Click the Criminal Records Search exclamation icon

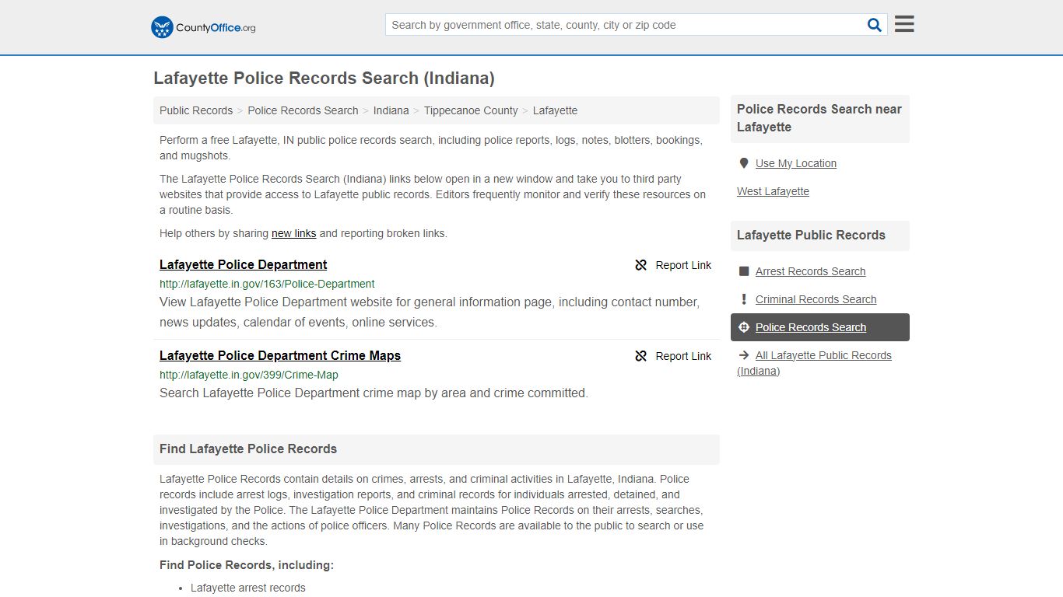(744, 299)
